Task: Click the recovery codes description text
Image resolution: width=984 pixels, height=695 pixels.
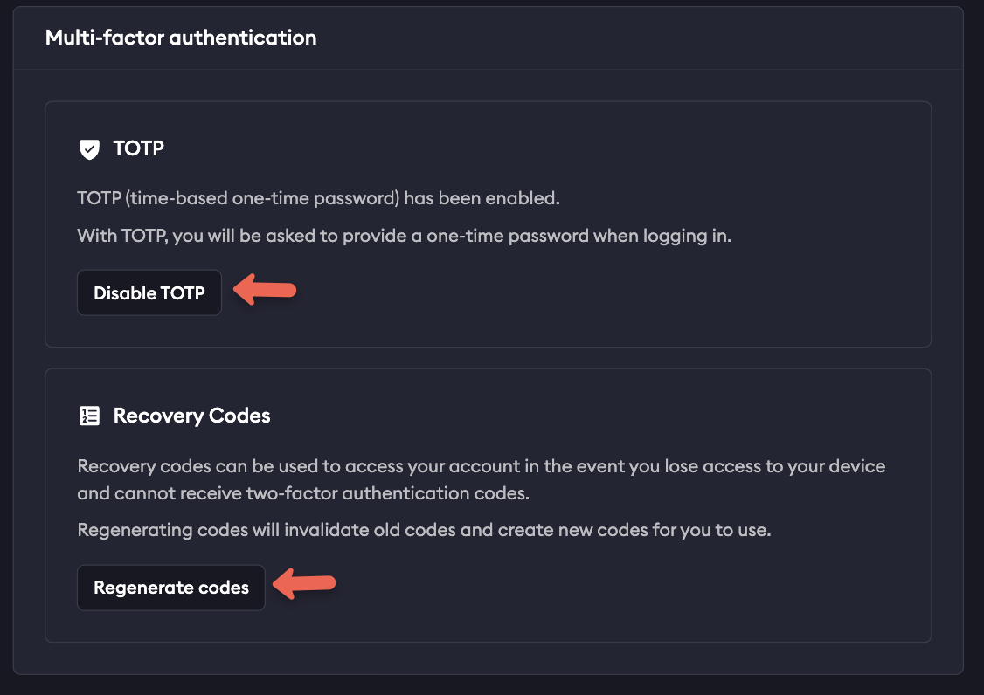Action: [479, 479]
